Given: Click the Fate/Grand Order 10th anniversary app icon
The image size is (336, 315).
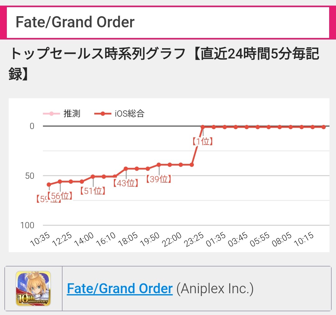Looking at the screenshot, I should click(33, 288).
